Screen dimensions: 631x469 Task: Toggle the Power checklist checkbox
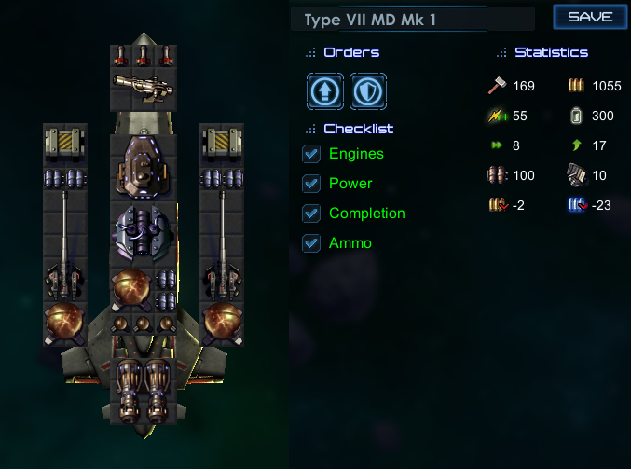[x=311, y=184]
